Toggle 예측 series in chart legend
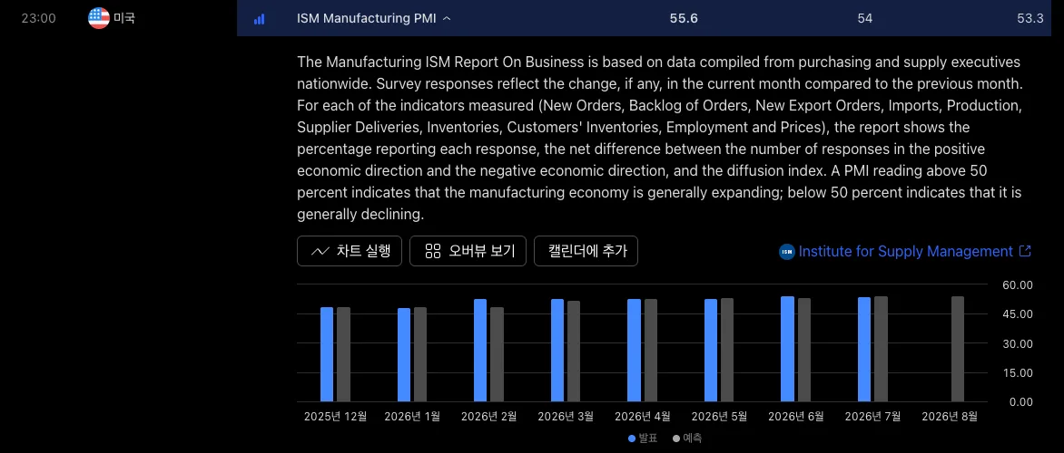This screenshot has width=1064, height=453. pyautogui.click(x=687, y=439)
